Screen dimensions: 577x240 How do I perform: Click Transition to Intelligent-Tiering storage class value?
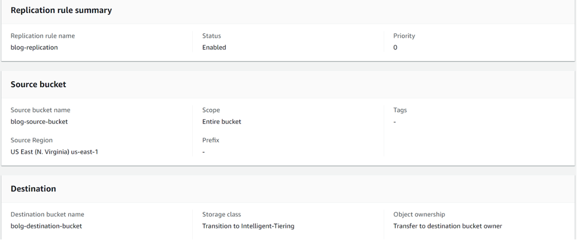point(248,226)
